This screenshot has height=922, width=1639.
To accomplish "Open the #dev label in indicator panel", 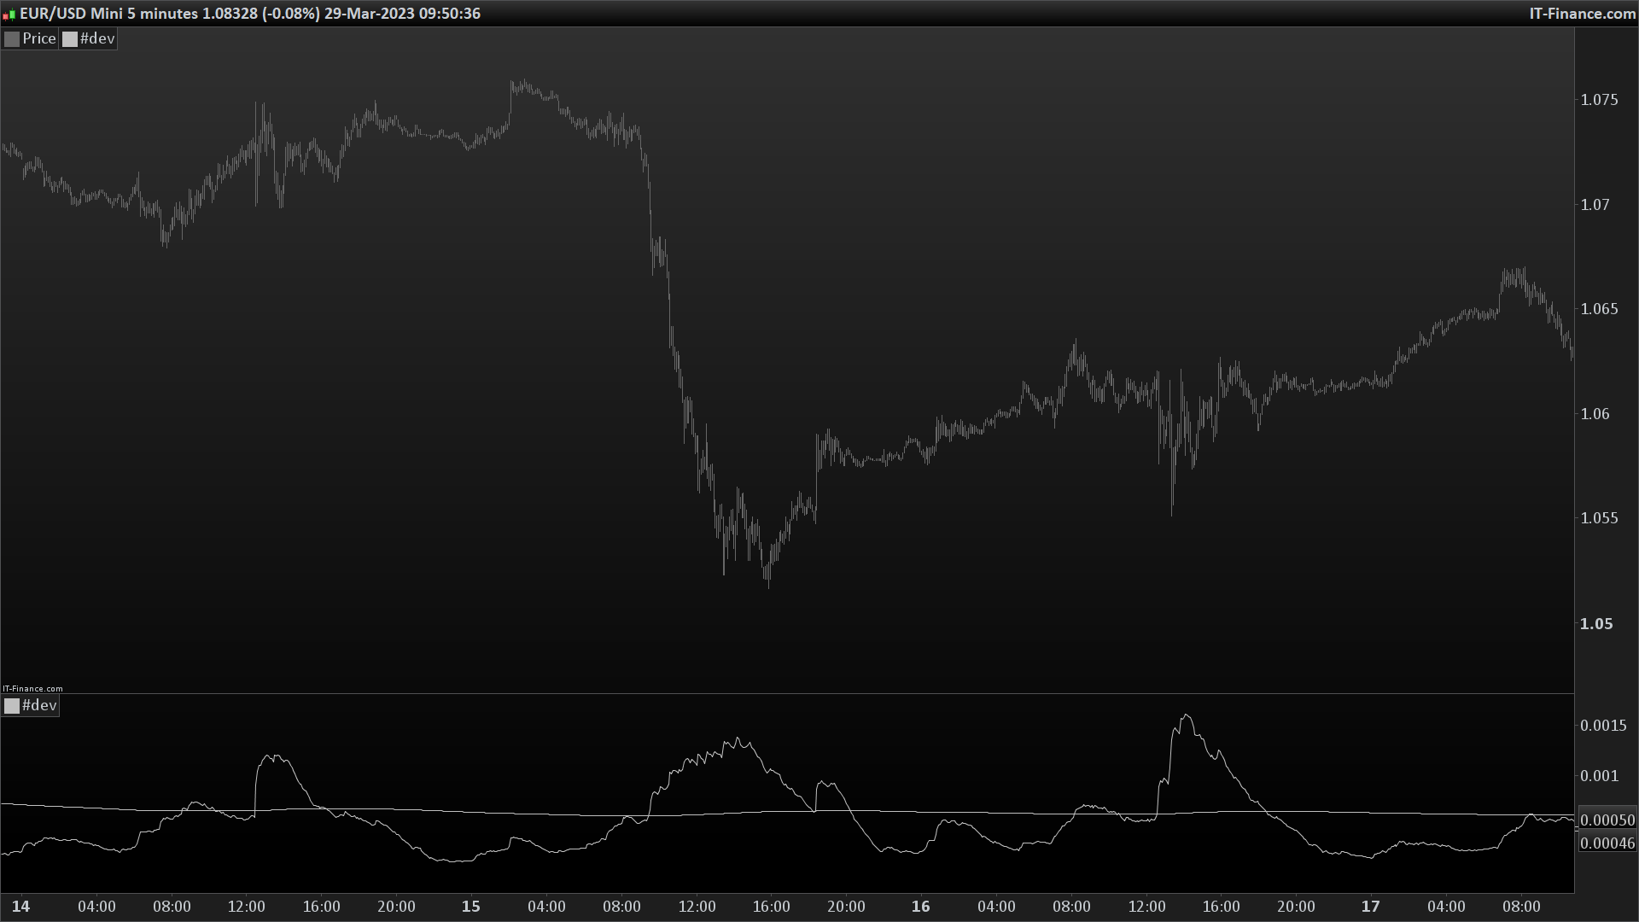I will [x=39, y=705].
